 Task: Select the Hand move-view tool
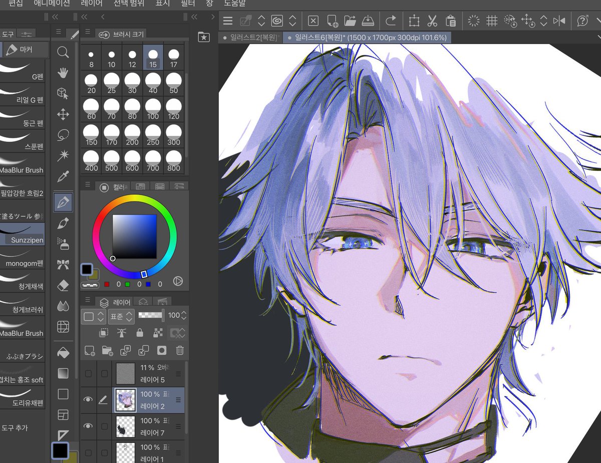pos(63,73)
